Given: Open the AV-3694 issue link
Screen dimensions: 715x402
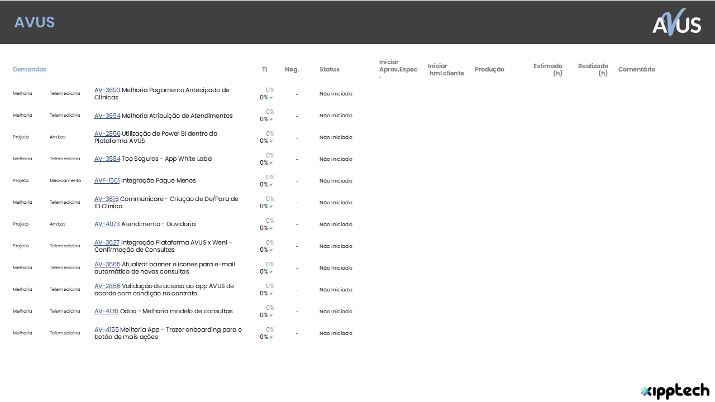Looking at the screenshot, I should click(107, 116).
